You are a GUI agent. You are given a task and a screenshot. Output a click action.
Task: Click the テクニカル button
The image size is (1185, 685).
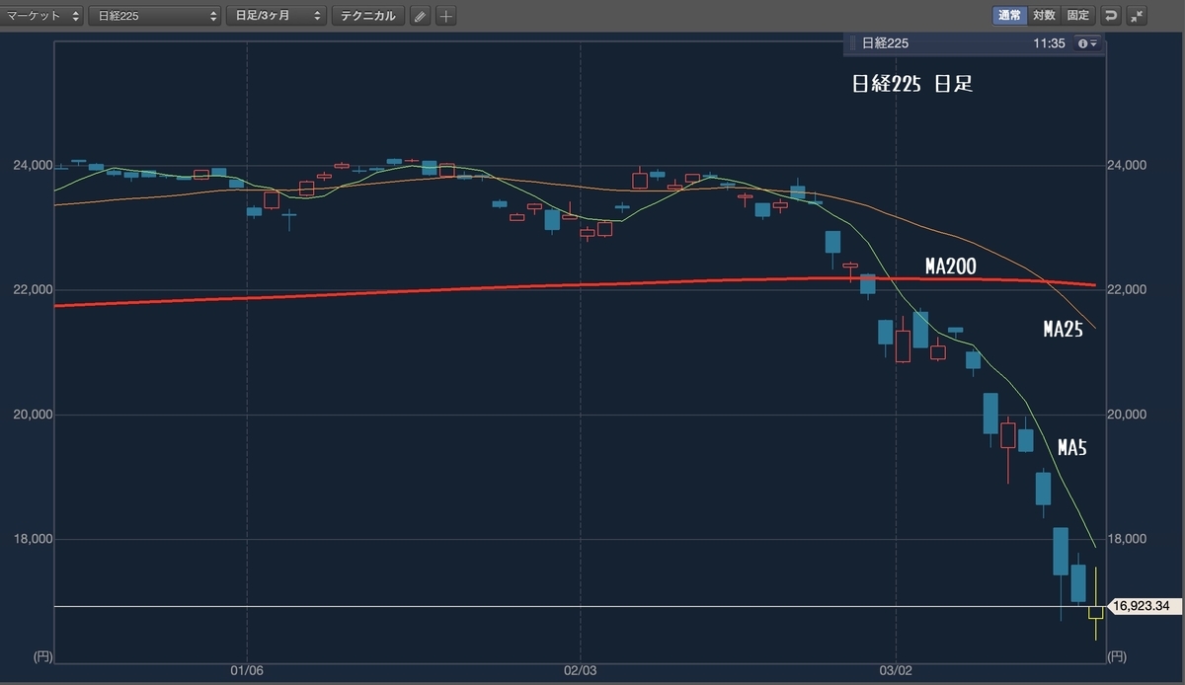tap(369, 16)
